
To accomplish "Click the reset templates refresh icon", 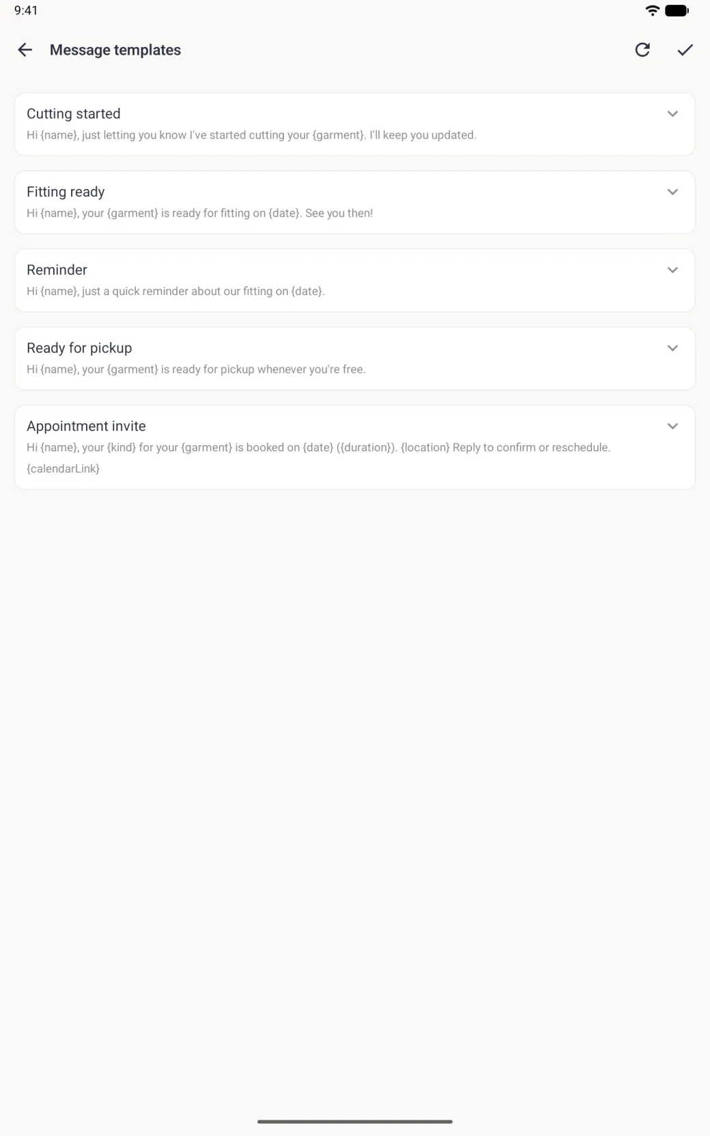I will pos(642,50).
